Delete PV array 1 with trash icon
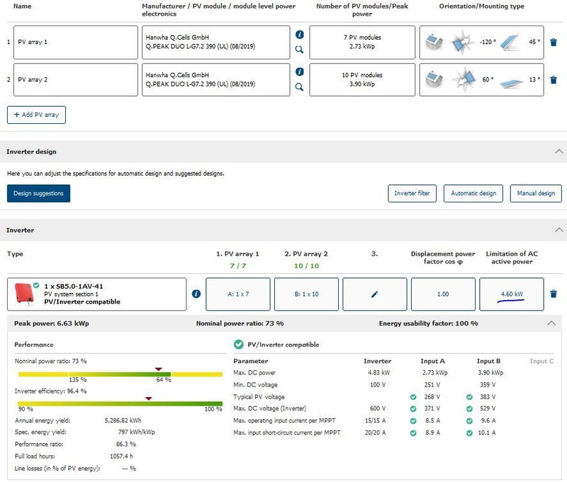 pyautogui.click(x=554, y=42)
